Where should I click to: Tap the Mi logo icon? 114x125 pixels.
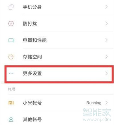(x=11, y=103)
